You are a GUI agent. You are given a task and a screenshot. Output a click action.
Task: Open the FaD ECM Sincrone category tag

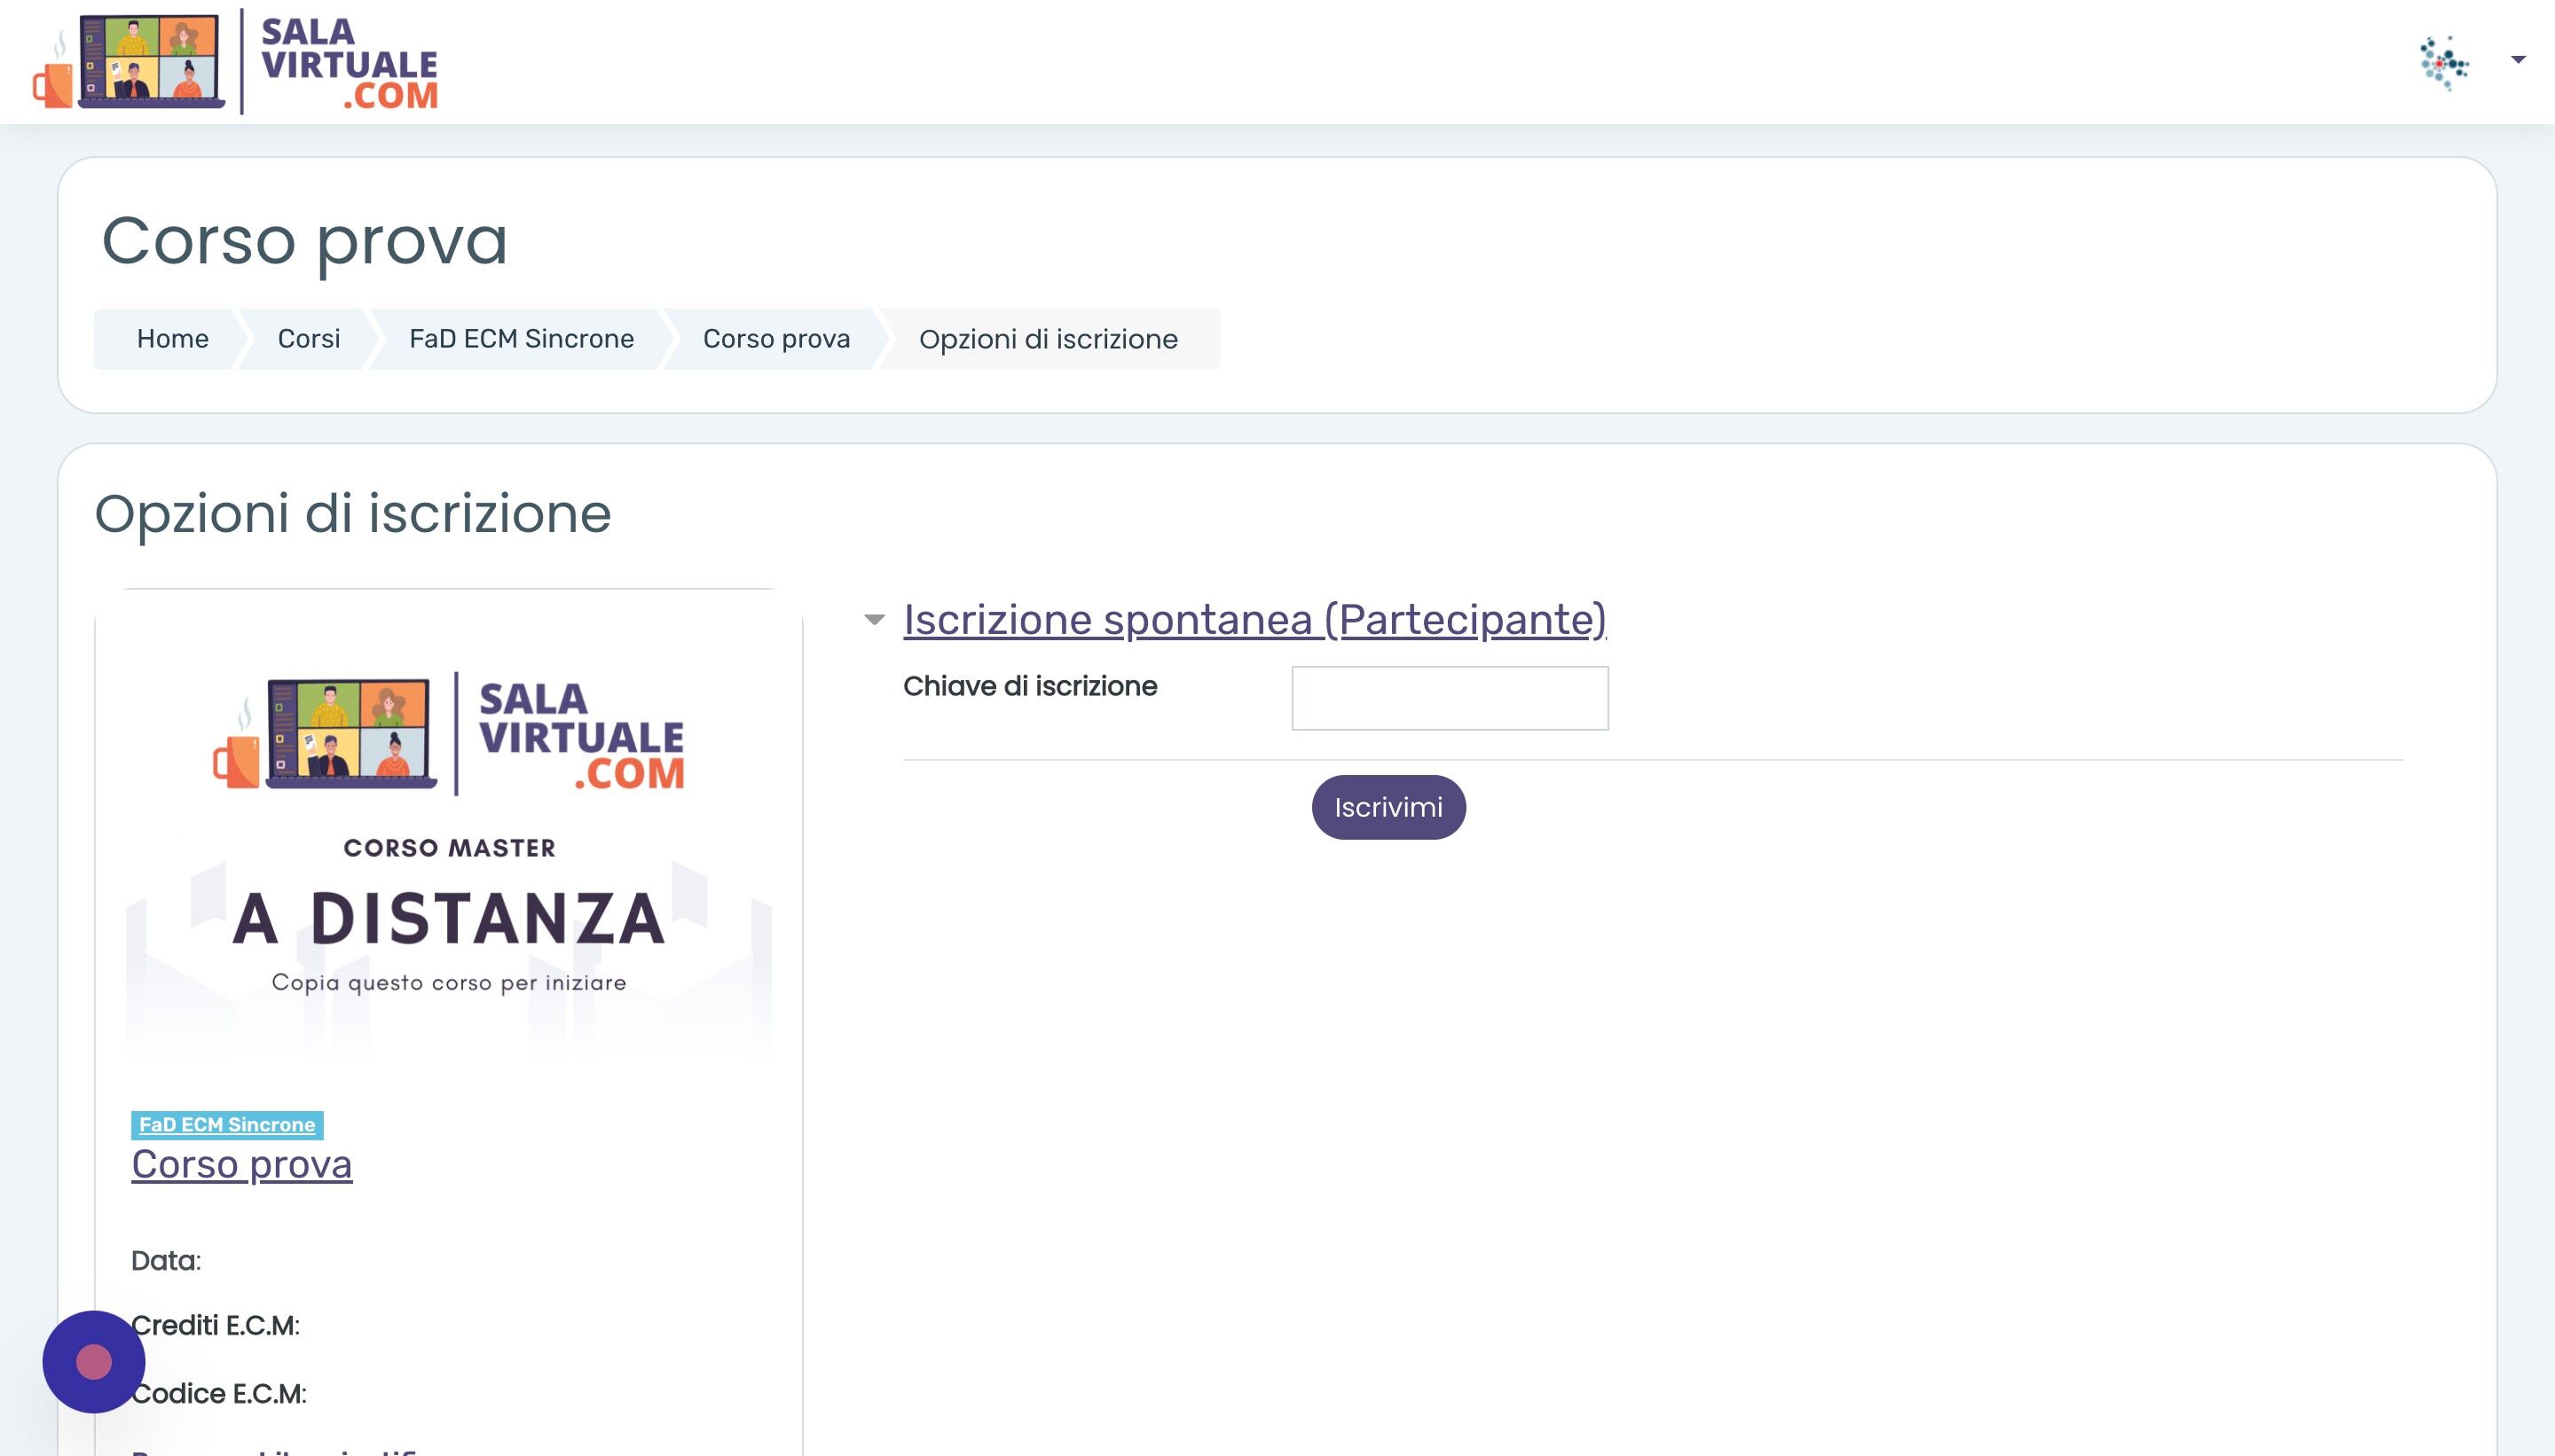[227, 1124]
